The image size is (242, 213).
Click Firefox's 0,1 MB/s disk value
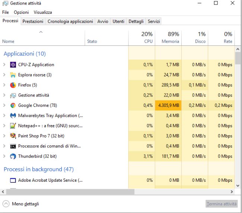point(197,85)
